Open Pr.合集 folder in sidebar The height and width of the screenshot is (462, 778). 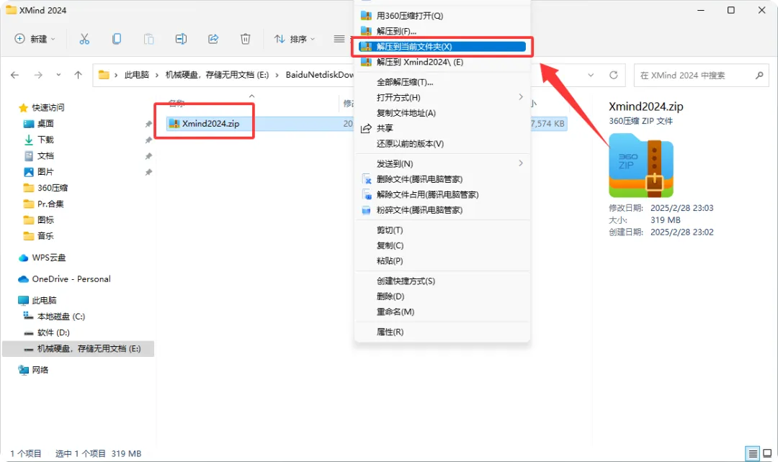tap(44, 204)
